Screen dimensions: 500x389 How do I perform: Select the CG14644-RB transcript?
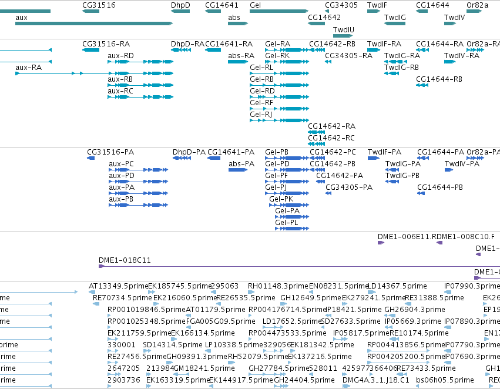point(422,85)
